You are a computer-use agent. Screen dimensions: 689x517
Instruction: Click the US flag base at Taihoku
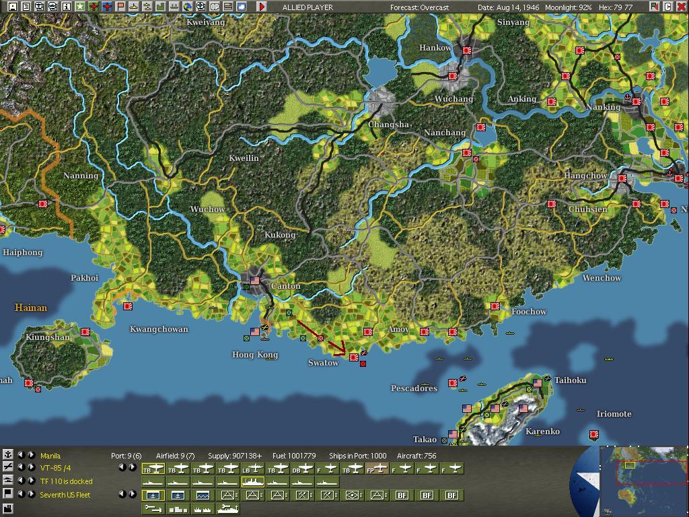pos(538,383)
